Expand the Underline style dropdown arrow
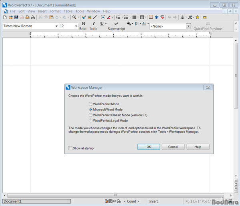This screenshot has height=206, width=240. point(106,24)
